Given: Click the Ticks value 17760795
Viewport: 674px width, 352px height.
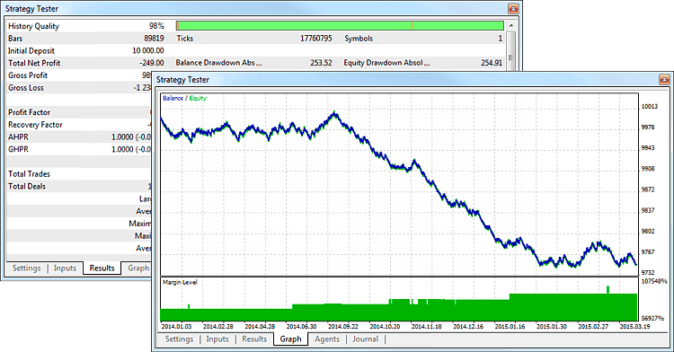Looking at the screenshot, I should [x=316, y=39].
